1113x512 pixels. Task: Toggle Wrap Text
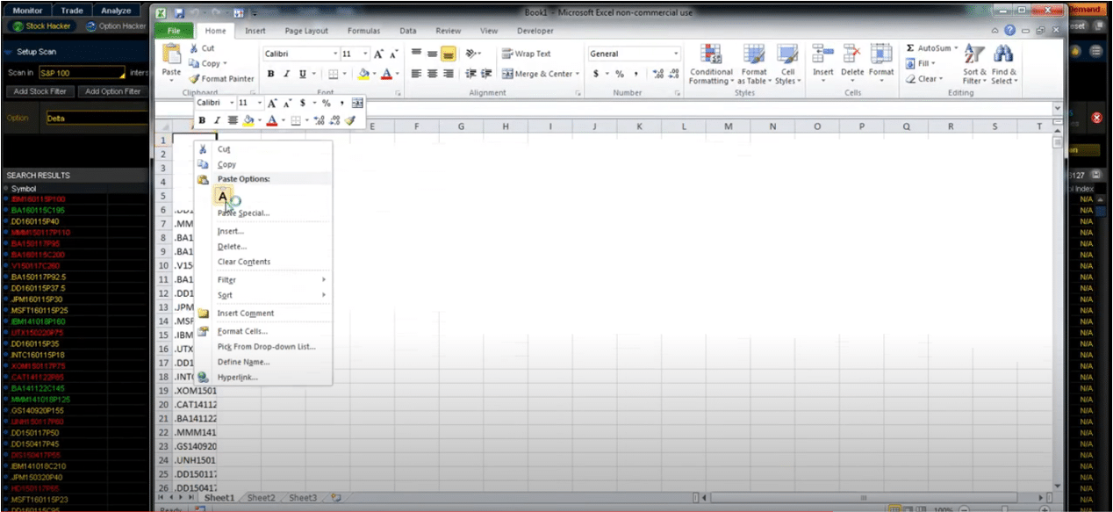527,54
